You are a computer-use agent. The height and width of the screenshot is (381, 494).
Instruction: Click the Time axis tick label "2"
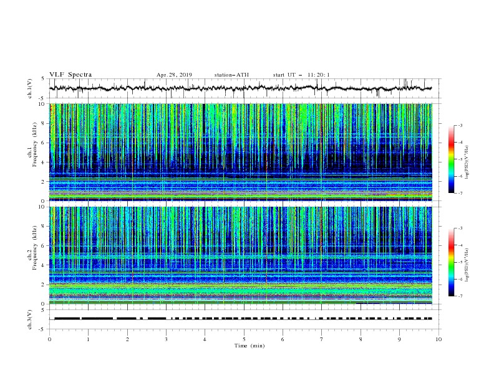[127, 339]
